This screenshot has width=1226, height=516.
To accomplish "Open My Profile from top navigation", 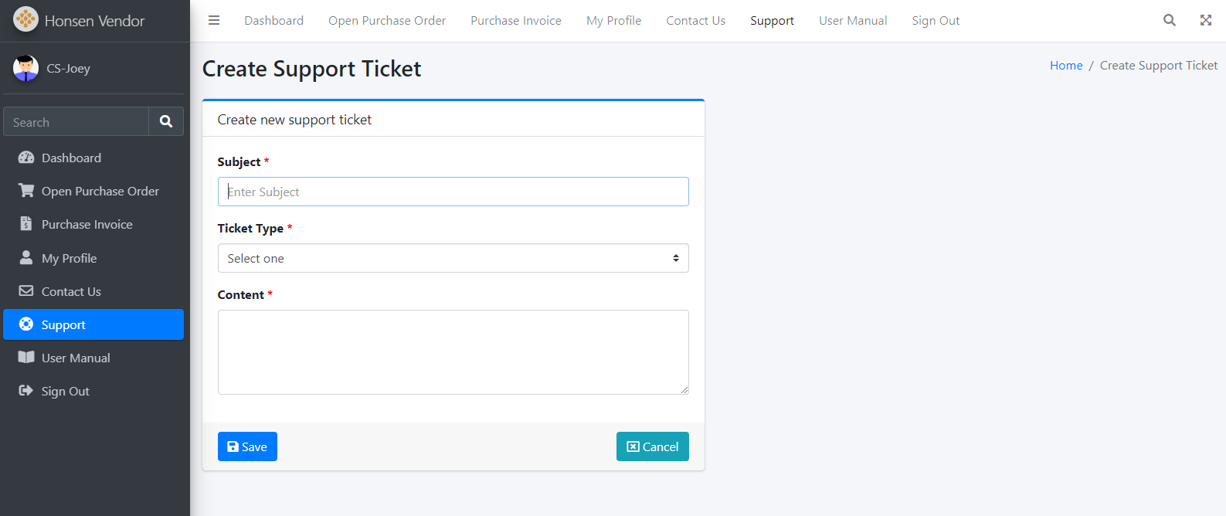I will tap(613, 21).
